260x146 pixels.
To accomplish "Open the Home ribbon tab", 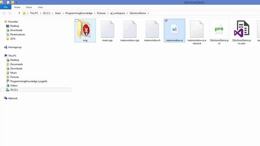I will [x=17, y=7].
